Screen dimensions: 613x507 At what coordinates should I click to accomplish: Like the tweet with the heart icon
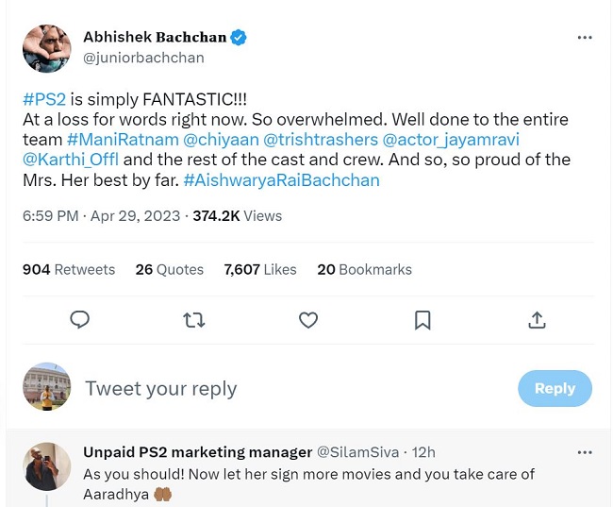pos(308,320)
